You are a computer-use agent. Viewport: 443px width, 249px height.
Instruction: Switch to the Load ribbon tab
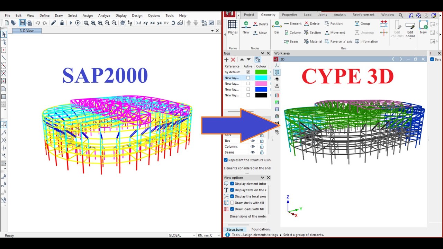click(x=308, y=15)
